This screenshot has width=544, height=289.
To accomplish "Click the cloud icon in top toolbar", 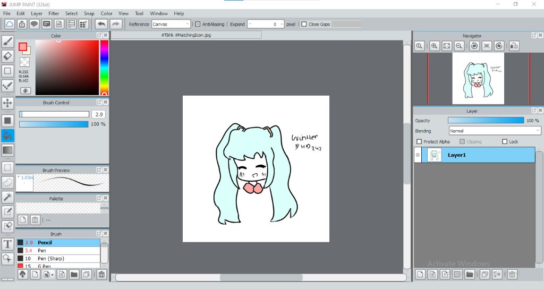I will tap(10, 24).
